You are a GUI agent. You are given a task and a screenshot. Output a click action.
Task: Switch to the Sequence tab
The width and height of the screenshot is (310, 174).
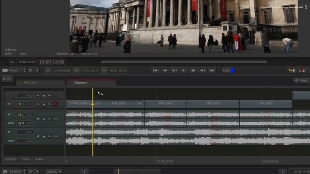[91, 83]
